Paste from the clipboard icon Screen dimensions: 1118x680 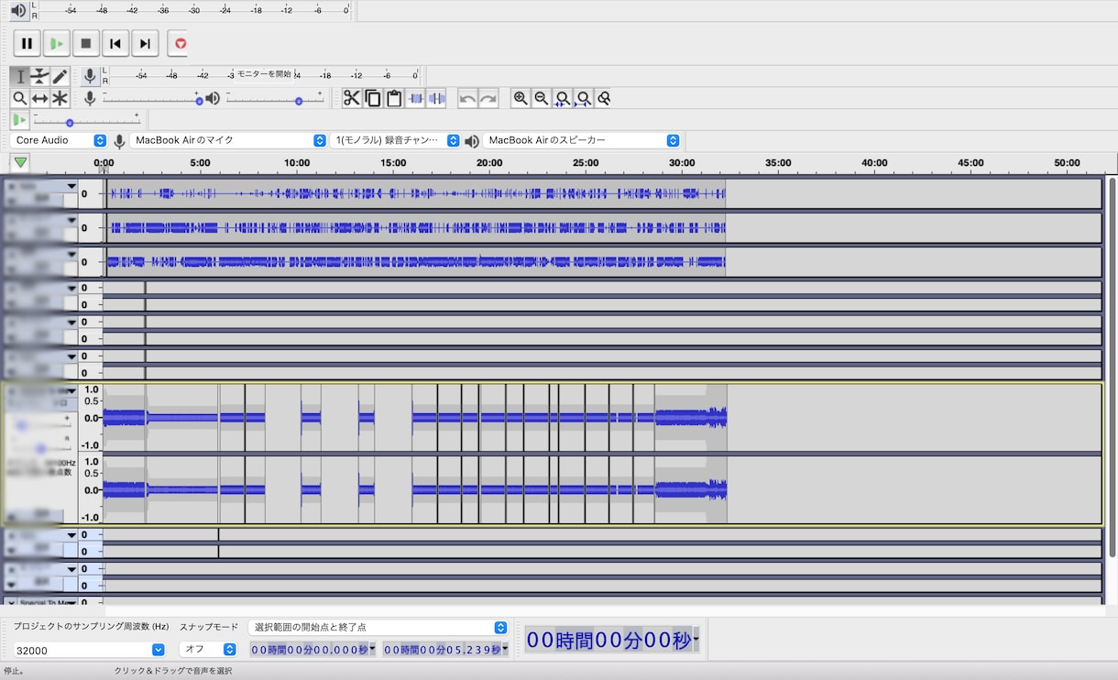click(x=394, y=98)
